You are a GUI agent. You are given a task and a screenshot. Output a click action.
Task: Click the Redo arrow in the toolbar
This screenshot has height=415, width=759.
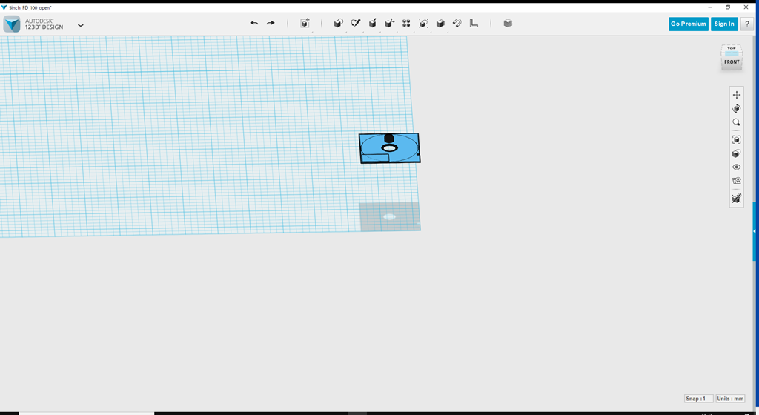pos(271,24)
